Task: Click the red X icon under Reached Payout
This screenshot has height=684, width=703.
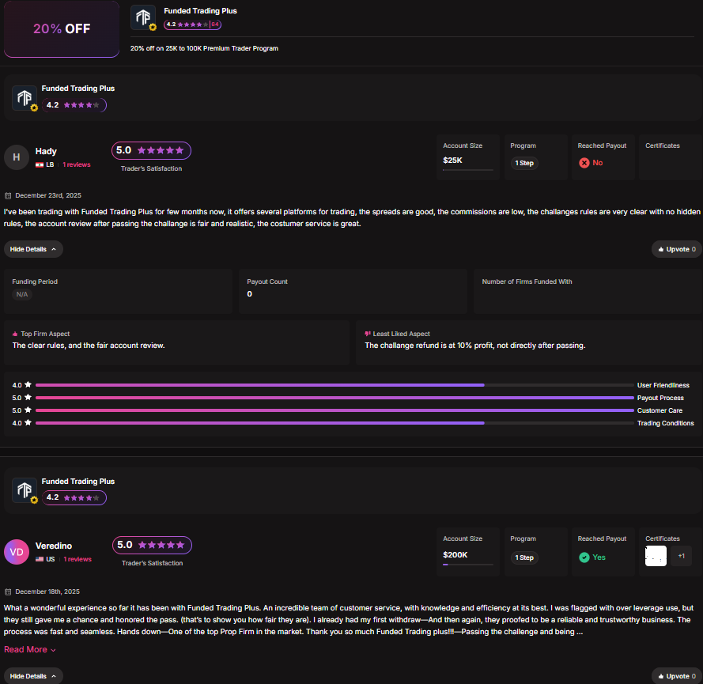Action: coord(584,163)
